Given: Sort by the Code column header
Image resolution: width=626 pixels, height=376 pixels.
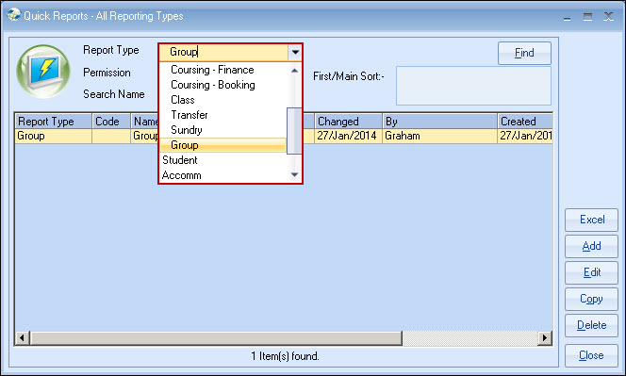Looking at the screenshot, I should pos(110,122).
